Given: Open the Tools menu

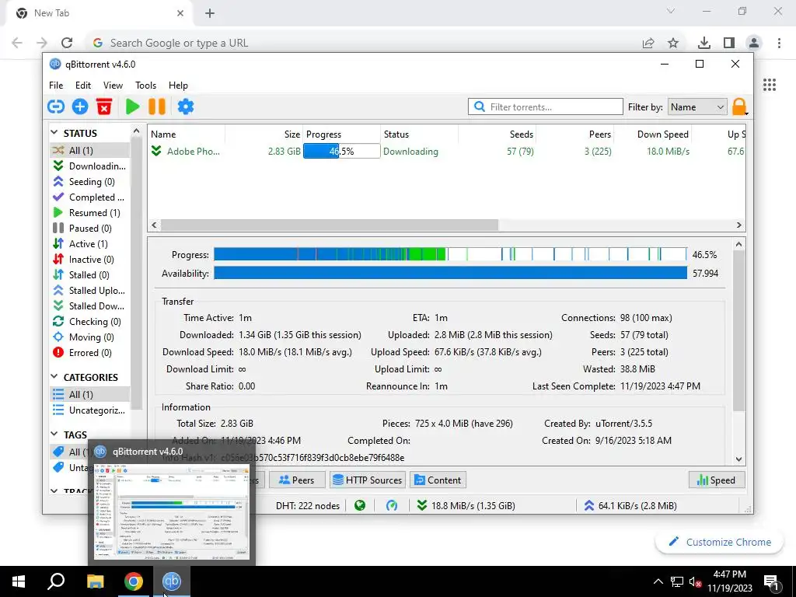Looking at the screenshot, I should click(x=145, y=86).
